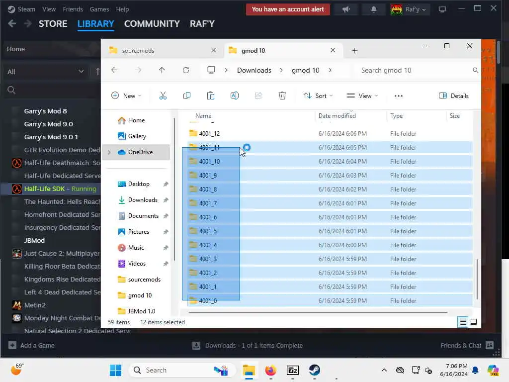Click the Delete trash icon in Explorer
The width and height of the screenshot is (509, 382).
click(x=282, y=96)
